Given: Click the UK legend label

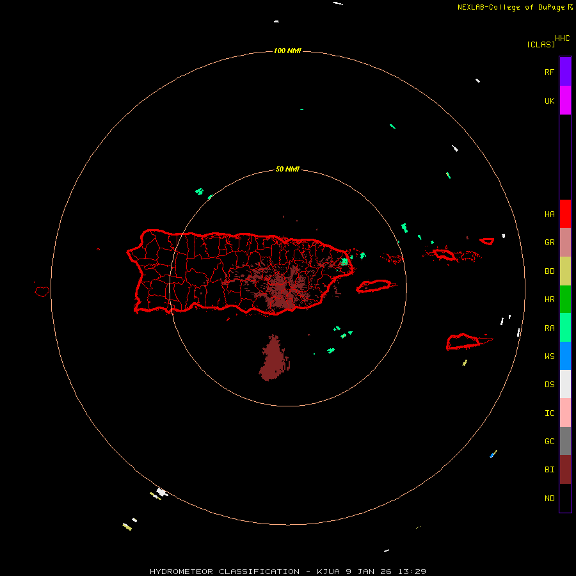Looking at the screenshot, I should 549,100.
